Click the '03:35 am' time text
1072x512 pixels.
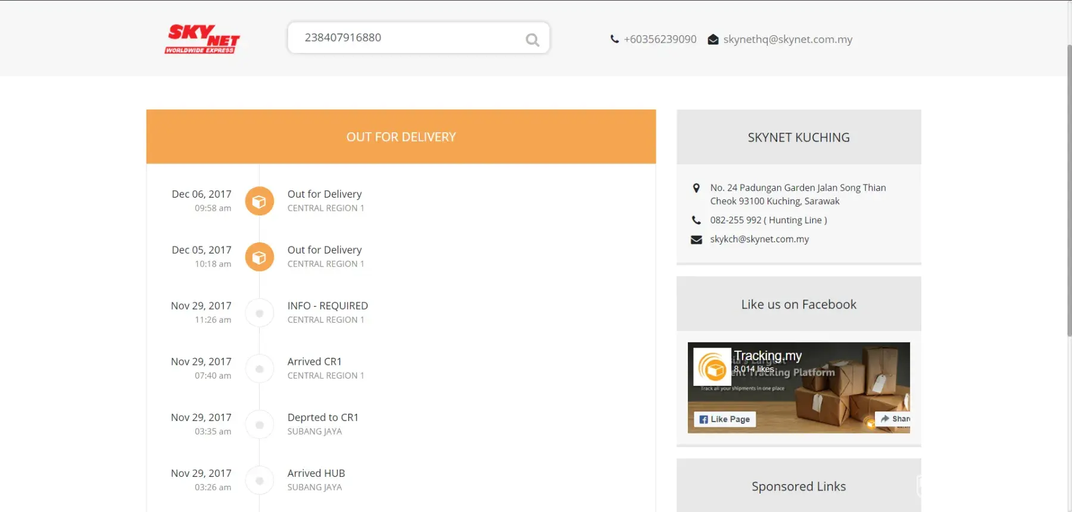[213, 432]
